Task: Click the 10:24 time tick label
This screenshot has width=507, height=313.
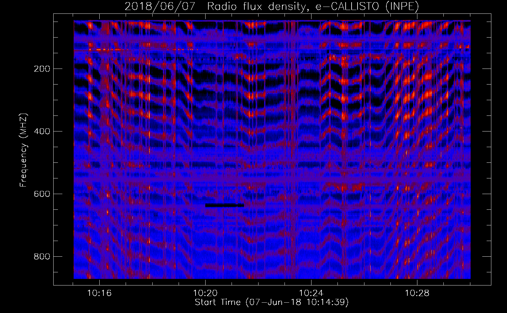Action: pos(311,293)
